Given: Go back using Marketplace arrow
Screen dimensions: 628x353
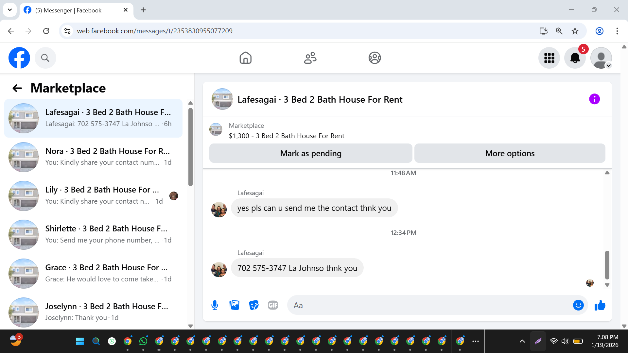Looking at the screenshot, I should pyautogui.click(x=17, y=88).
